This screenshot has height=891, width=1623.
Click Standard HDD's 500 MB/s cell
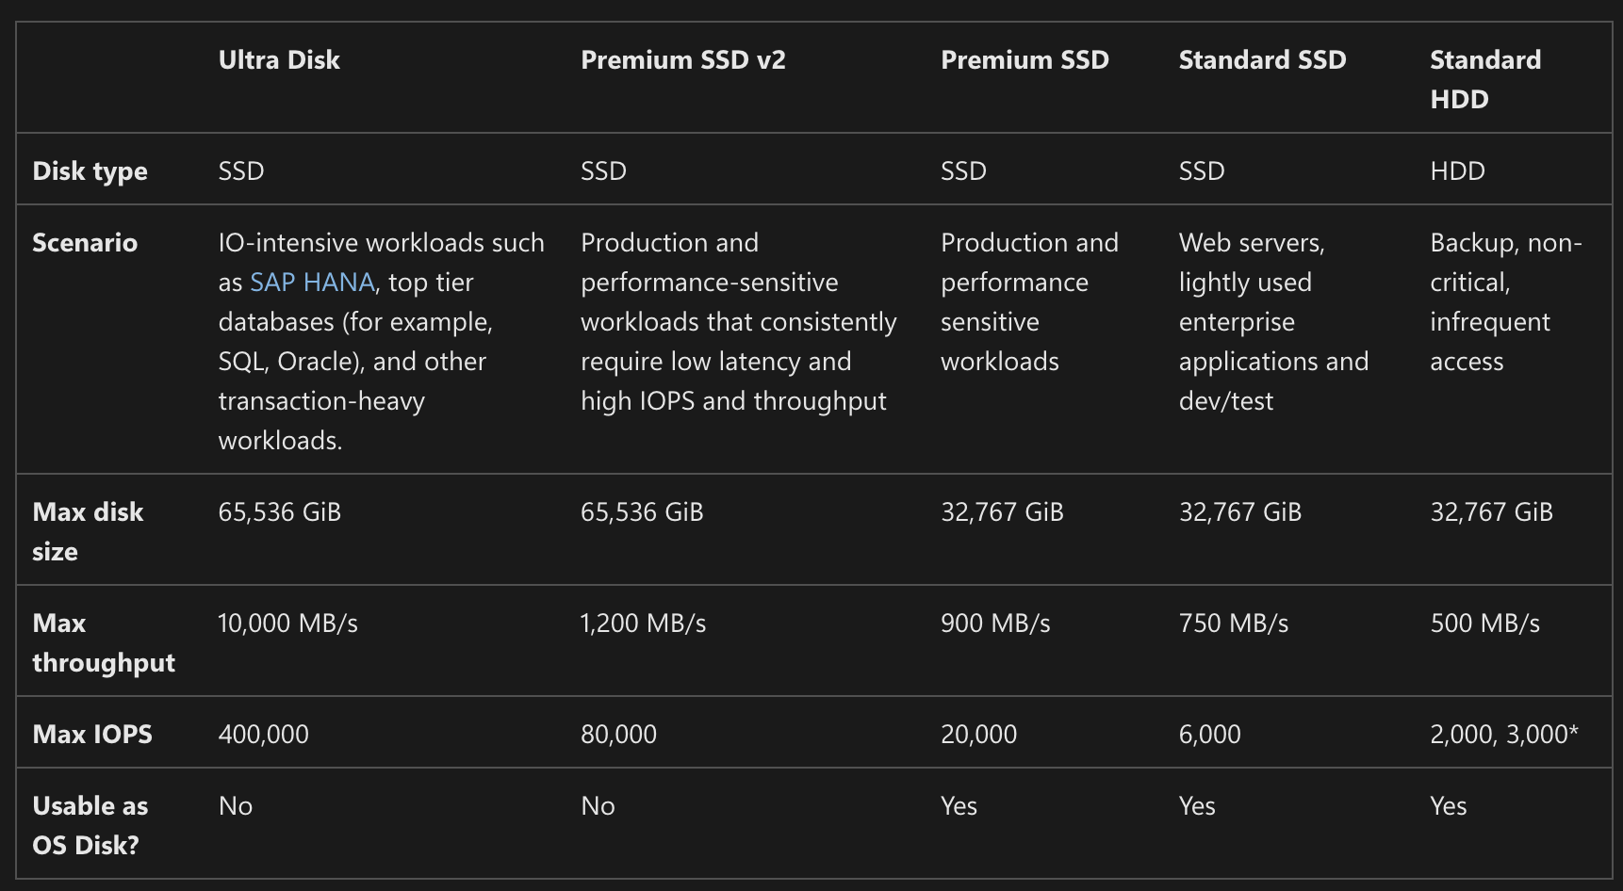(x=1485, y=624)
